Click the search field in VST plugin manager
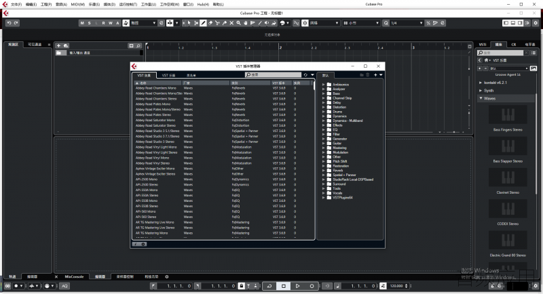 (x=273, y=75)
